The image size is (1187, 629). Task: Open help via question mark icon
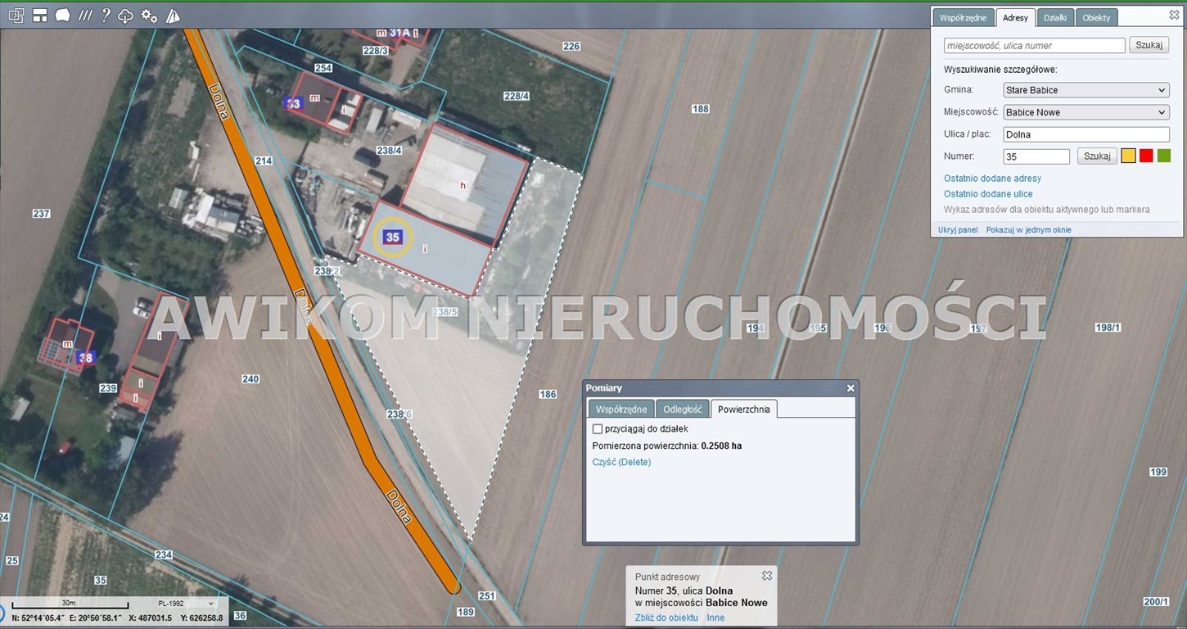[x=106, y=16]
